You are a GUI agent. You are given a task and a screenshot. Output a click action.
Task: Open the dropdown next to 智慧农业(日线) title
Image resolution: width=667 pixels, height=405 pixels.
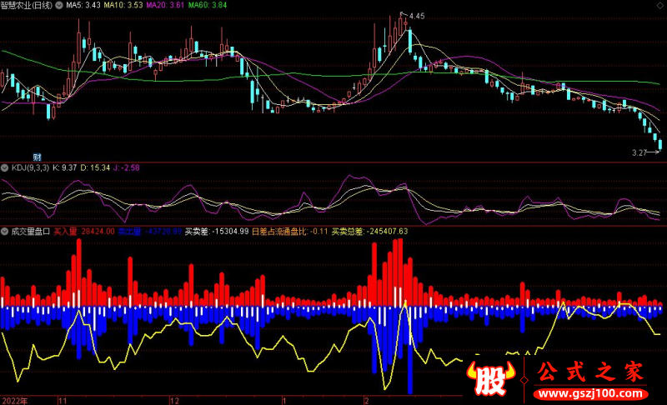pyautogui.click(x=59, y=6)
